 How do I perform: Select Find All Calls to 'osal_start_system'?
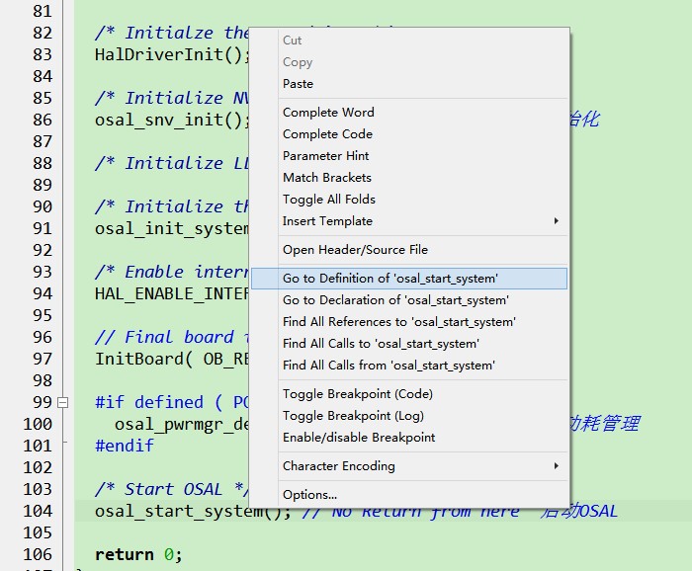pos(409,344)
